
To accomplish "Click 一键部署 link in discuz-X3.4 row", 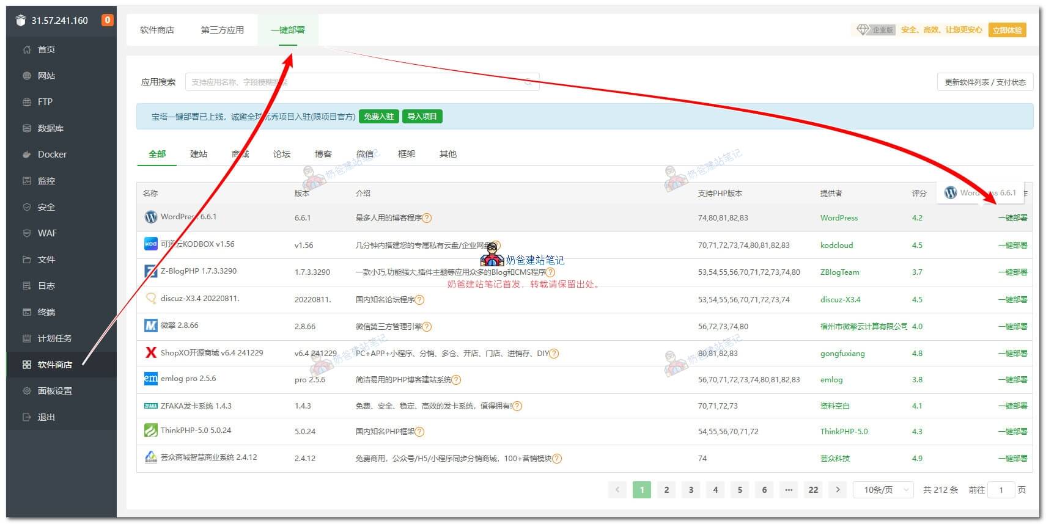I will pyautogui.click(x=1013, y=300).
